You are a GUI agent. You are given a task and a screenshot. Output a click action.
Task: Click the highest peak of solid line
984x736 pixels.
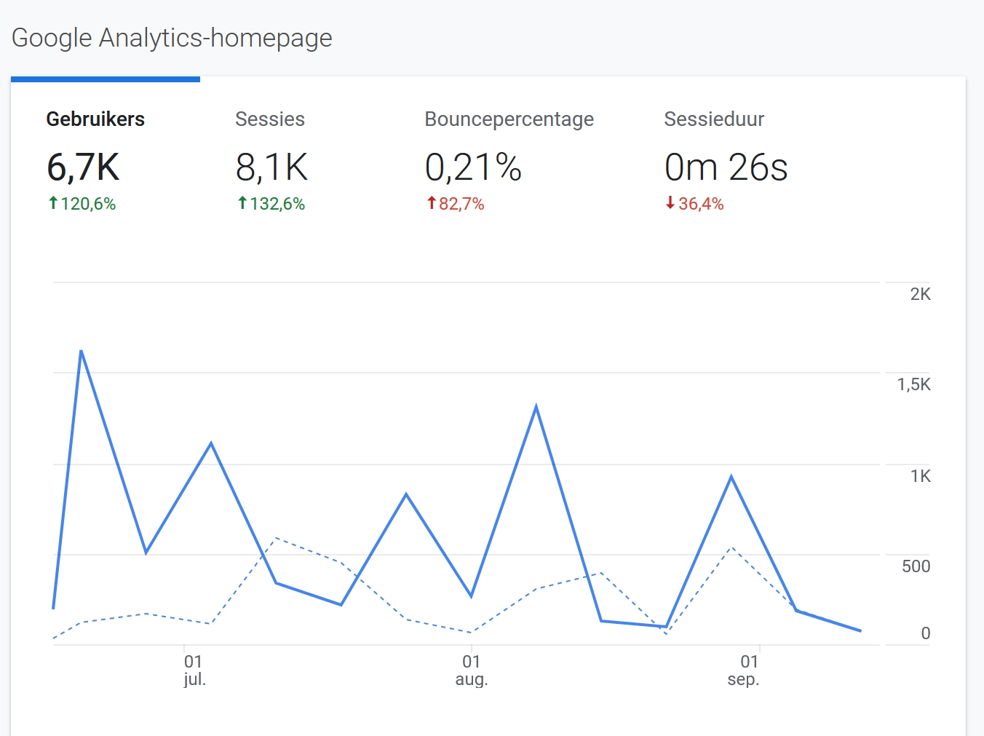81,351
